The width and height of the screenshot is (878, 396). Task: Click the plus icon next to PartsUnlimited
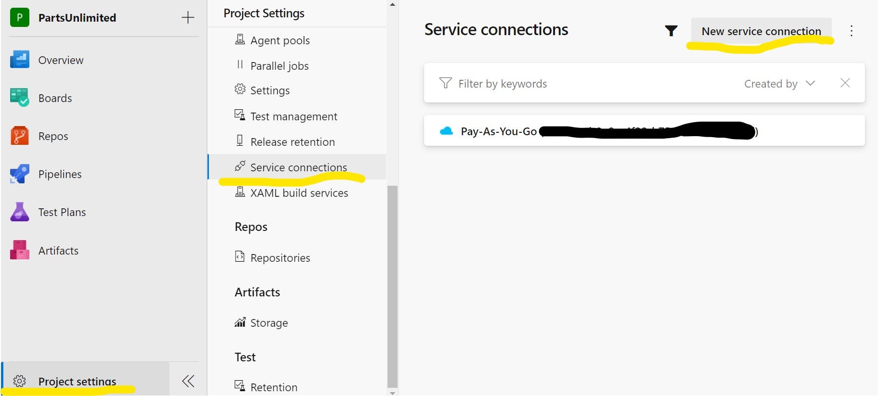click(188, 18)
